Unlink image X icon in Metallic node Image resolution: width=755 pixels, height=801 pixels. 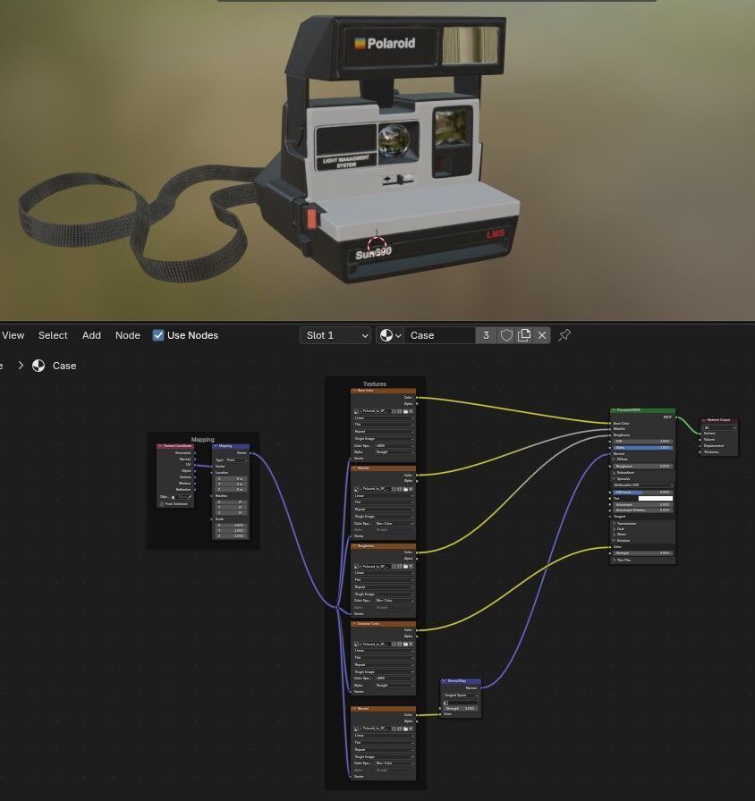tap(411, 489)
